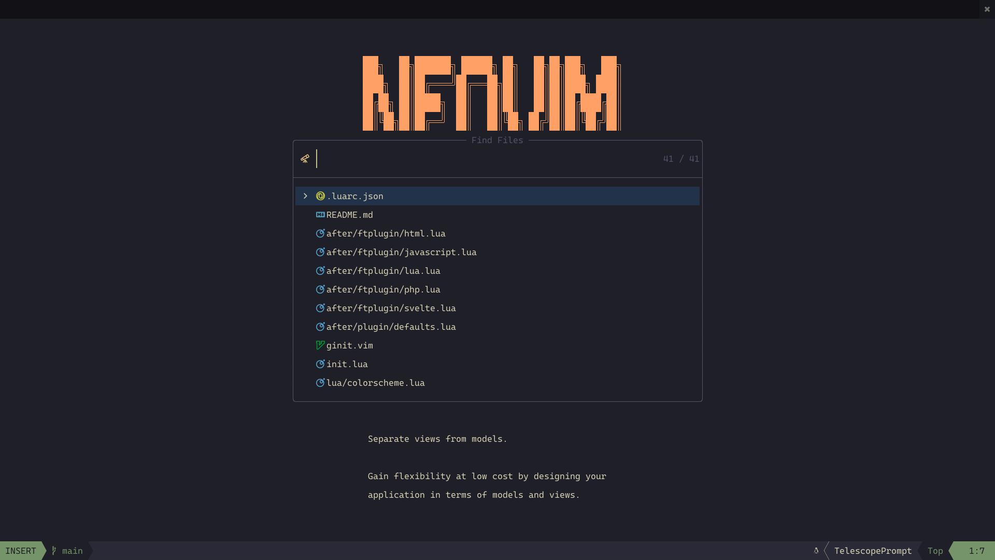This screenshot has width=995, height=560.
Task: Click the TelescopePrompt label in the statusline
Action: click(874, 551)
